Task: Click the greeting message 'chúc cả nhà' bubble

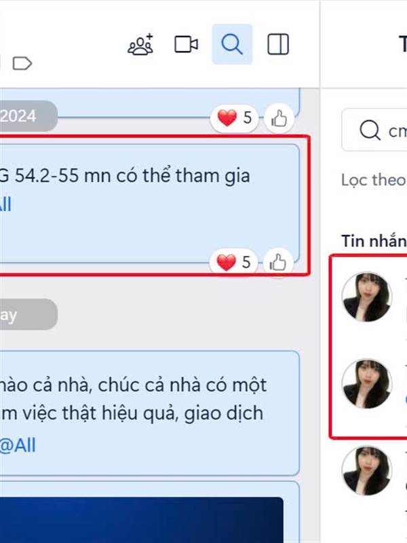Action: [149, 413]
